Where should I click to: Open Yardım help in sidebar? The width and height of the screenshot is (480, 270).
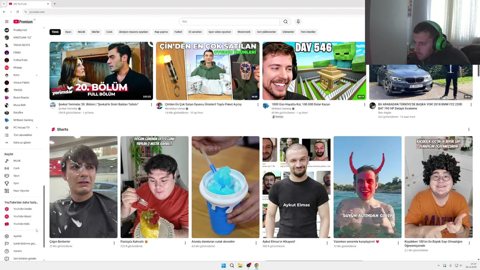(22, 251)
